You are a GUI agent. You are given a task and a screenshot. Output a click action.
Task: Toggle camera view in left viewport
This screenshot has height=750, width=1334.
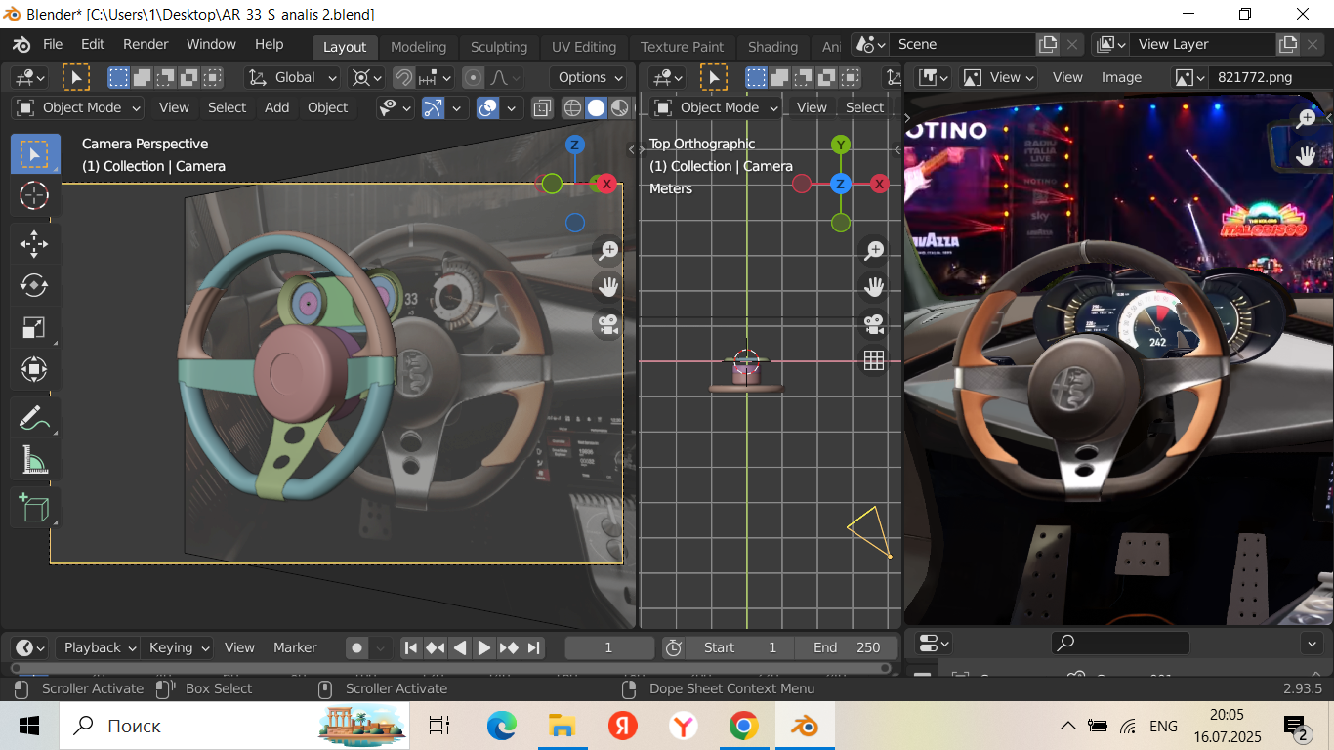click(x=609, y=325)
